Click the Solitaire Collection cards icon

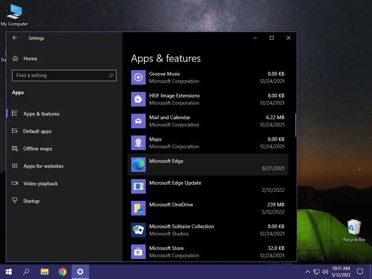(x=138, y=230)
